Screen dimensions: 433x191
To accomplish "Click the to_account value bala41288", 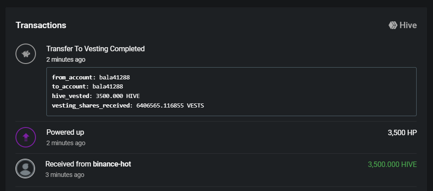I will [108, 87].
